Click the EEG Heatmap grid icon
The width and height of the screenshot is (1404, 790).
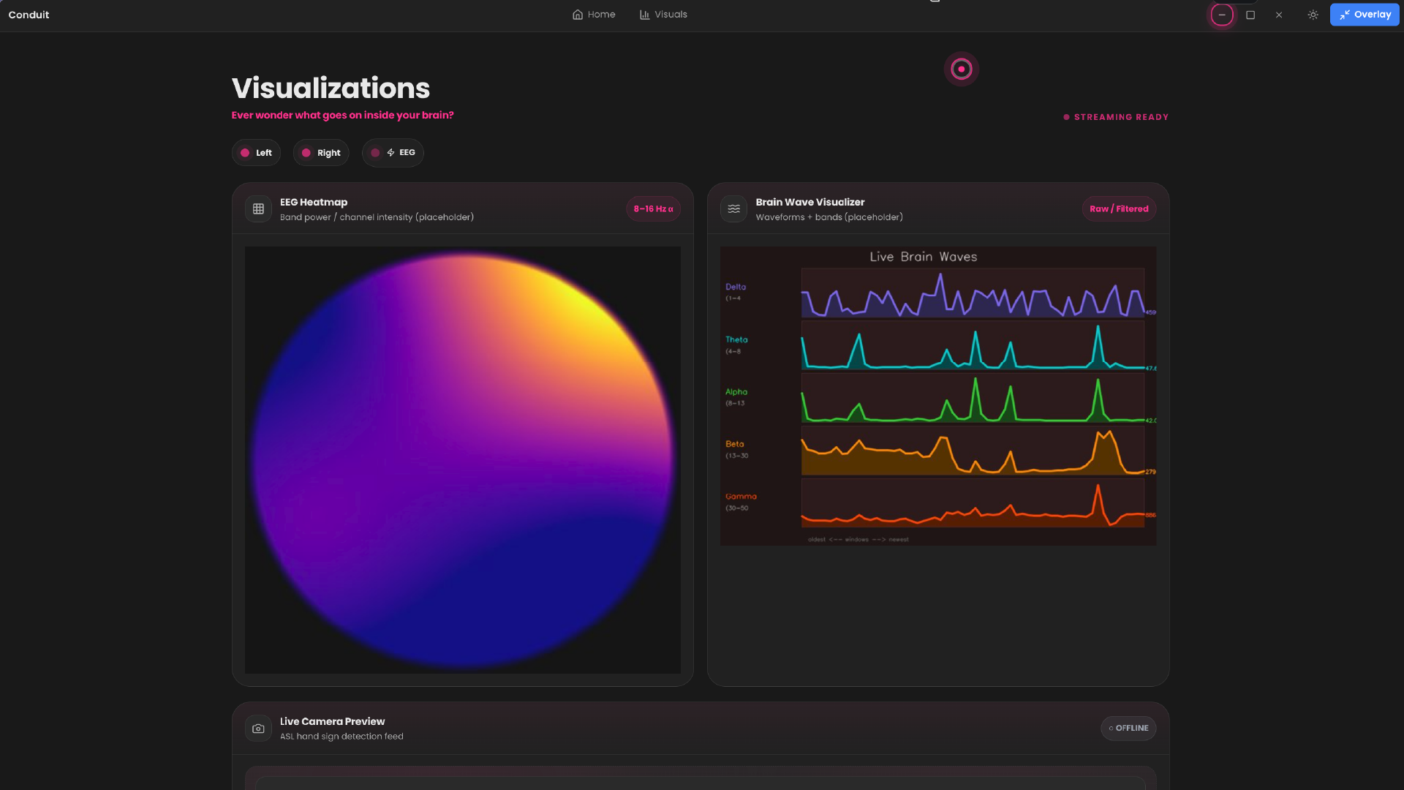tap(258, 209)
